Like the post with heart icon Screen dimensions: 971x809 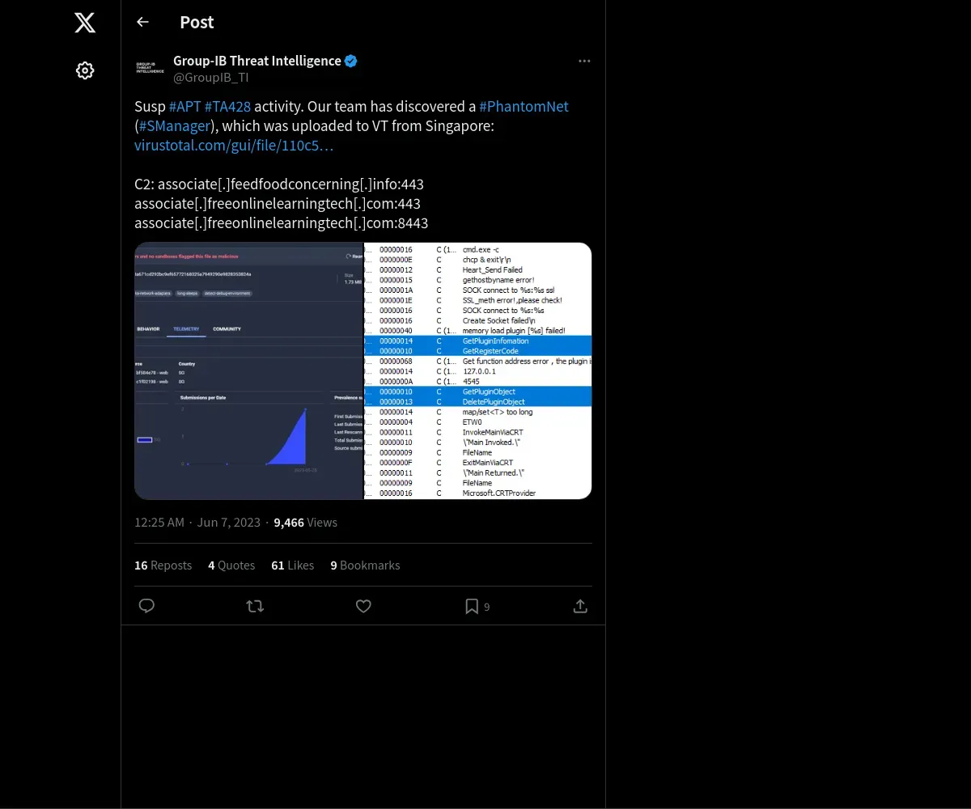[363, 606]
